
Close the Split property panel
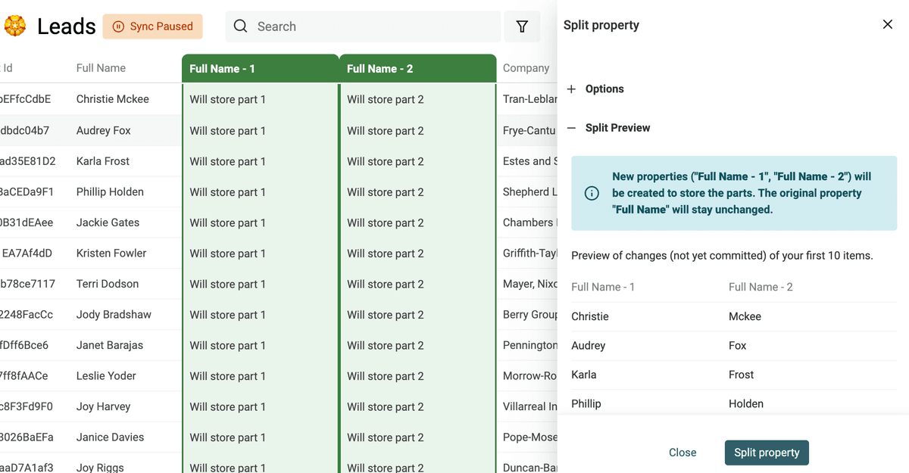click(888, 25)
